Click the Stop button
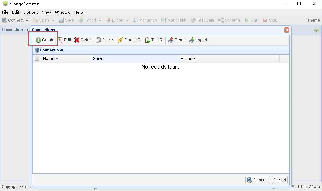The width and height of the screenshot is (322, 191). pos(270,20)
